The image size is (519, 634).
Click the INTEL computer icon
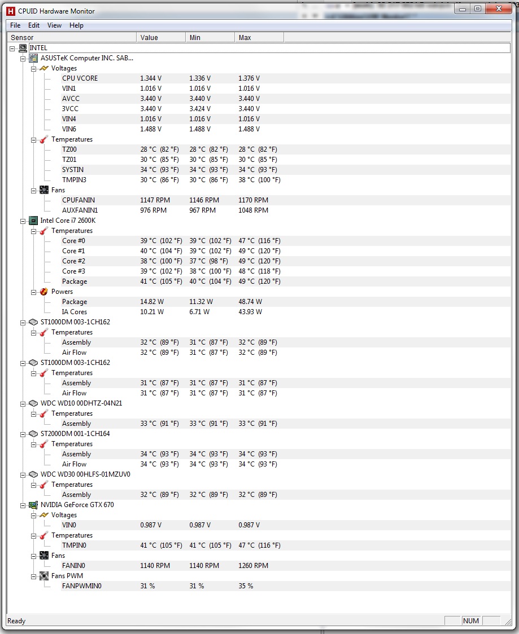(23, 48)
